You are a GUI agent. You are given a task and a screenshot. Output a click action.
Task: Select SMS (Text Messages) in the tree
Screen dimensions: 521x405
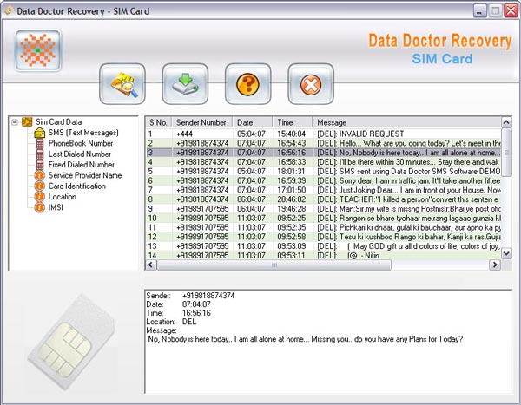point(83,133)
